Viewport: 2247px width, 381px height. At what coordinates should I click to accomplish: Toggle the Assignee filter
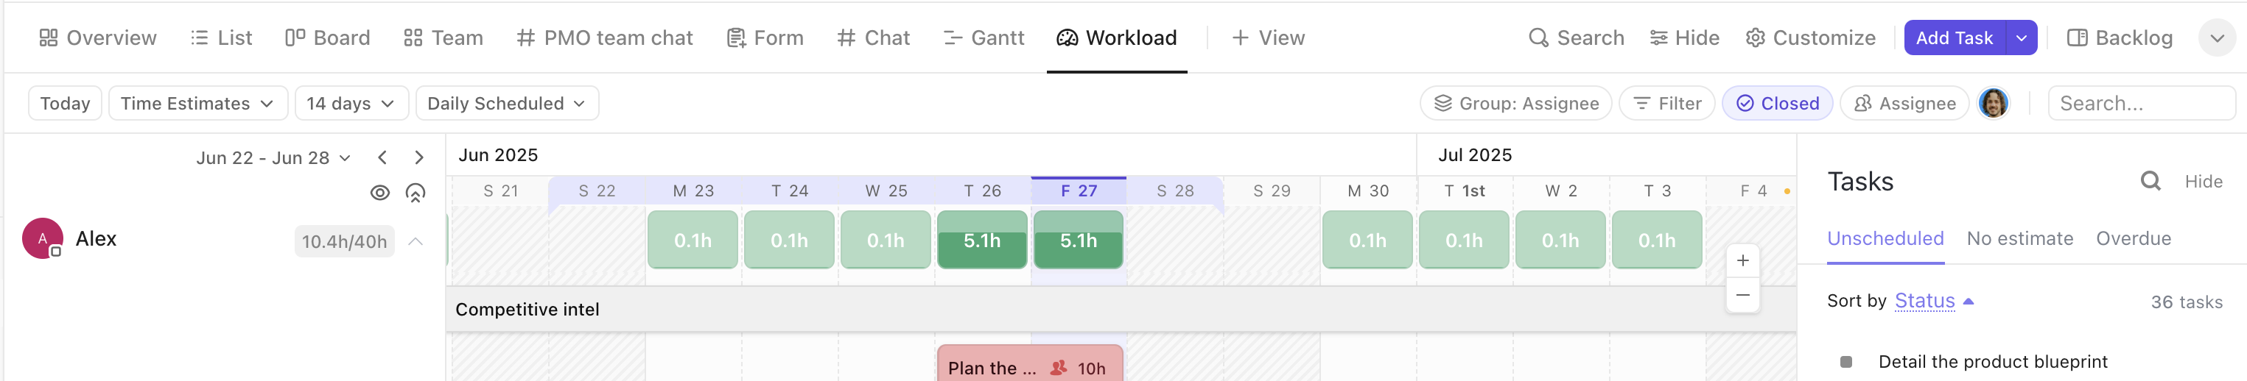pyautogui.click(x=1904, y=104)
